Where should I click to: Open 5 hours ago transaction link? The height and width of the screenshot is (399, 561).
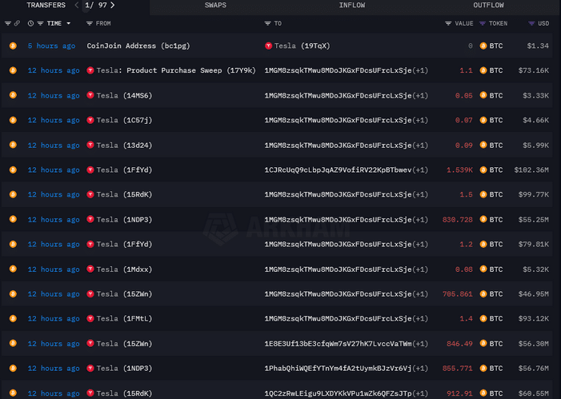pyautogui.click(x=51, y=46)
